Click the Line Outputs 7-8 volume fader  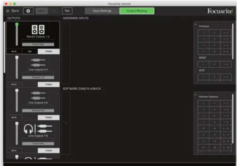[17, 134]
